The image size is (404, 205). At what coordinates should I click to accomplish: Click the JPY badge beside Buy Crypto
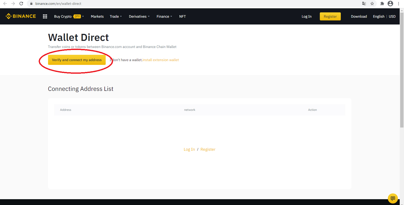pyautogui.click(x=77, y=16)
